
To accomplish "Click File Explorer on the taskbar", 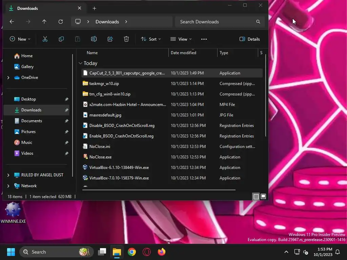I will click(x=117, y=252).
